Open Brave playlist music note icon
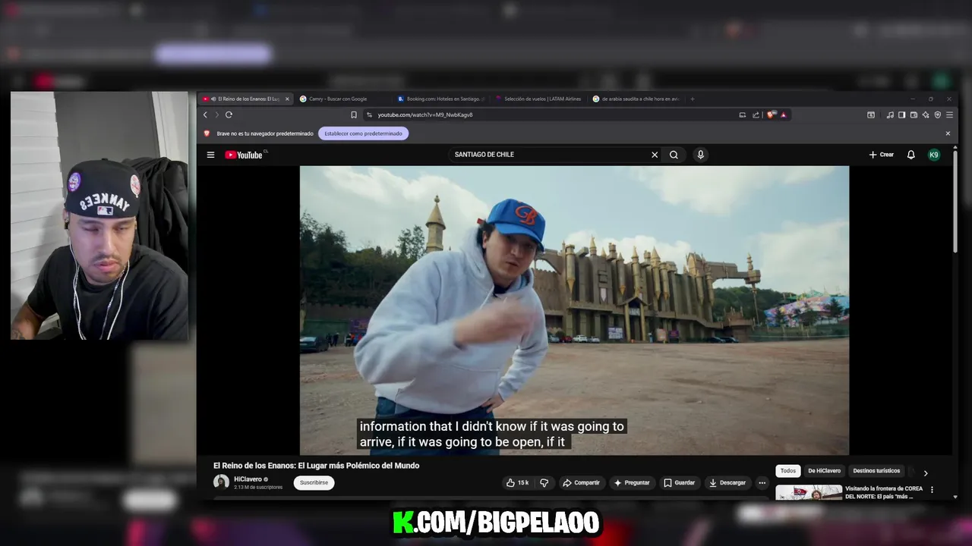 [890, 115]
